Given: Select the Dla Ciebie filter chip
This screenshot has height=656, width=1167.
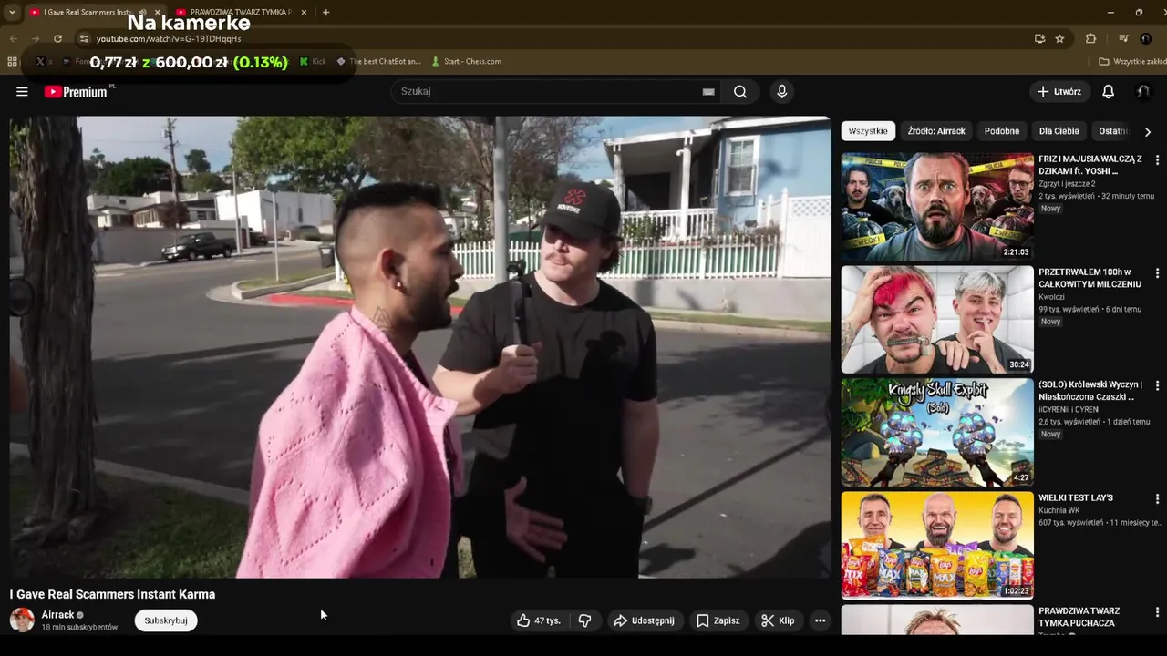Looking at the screenshot, I should (1059, 131).
